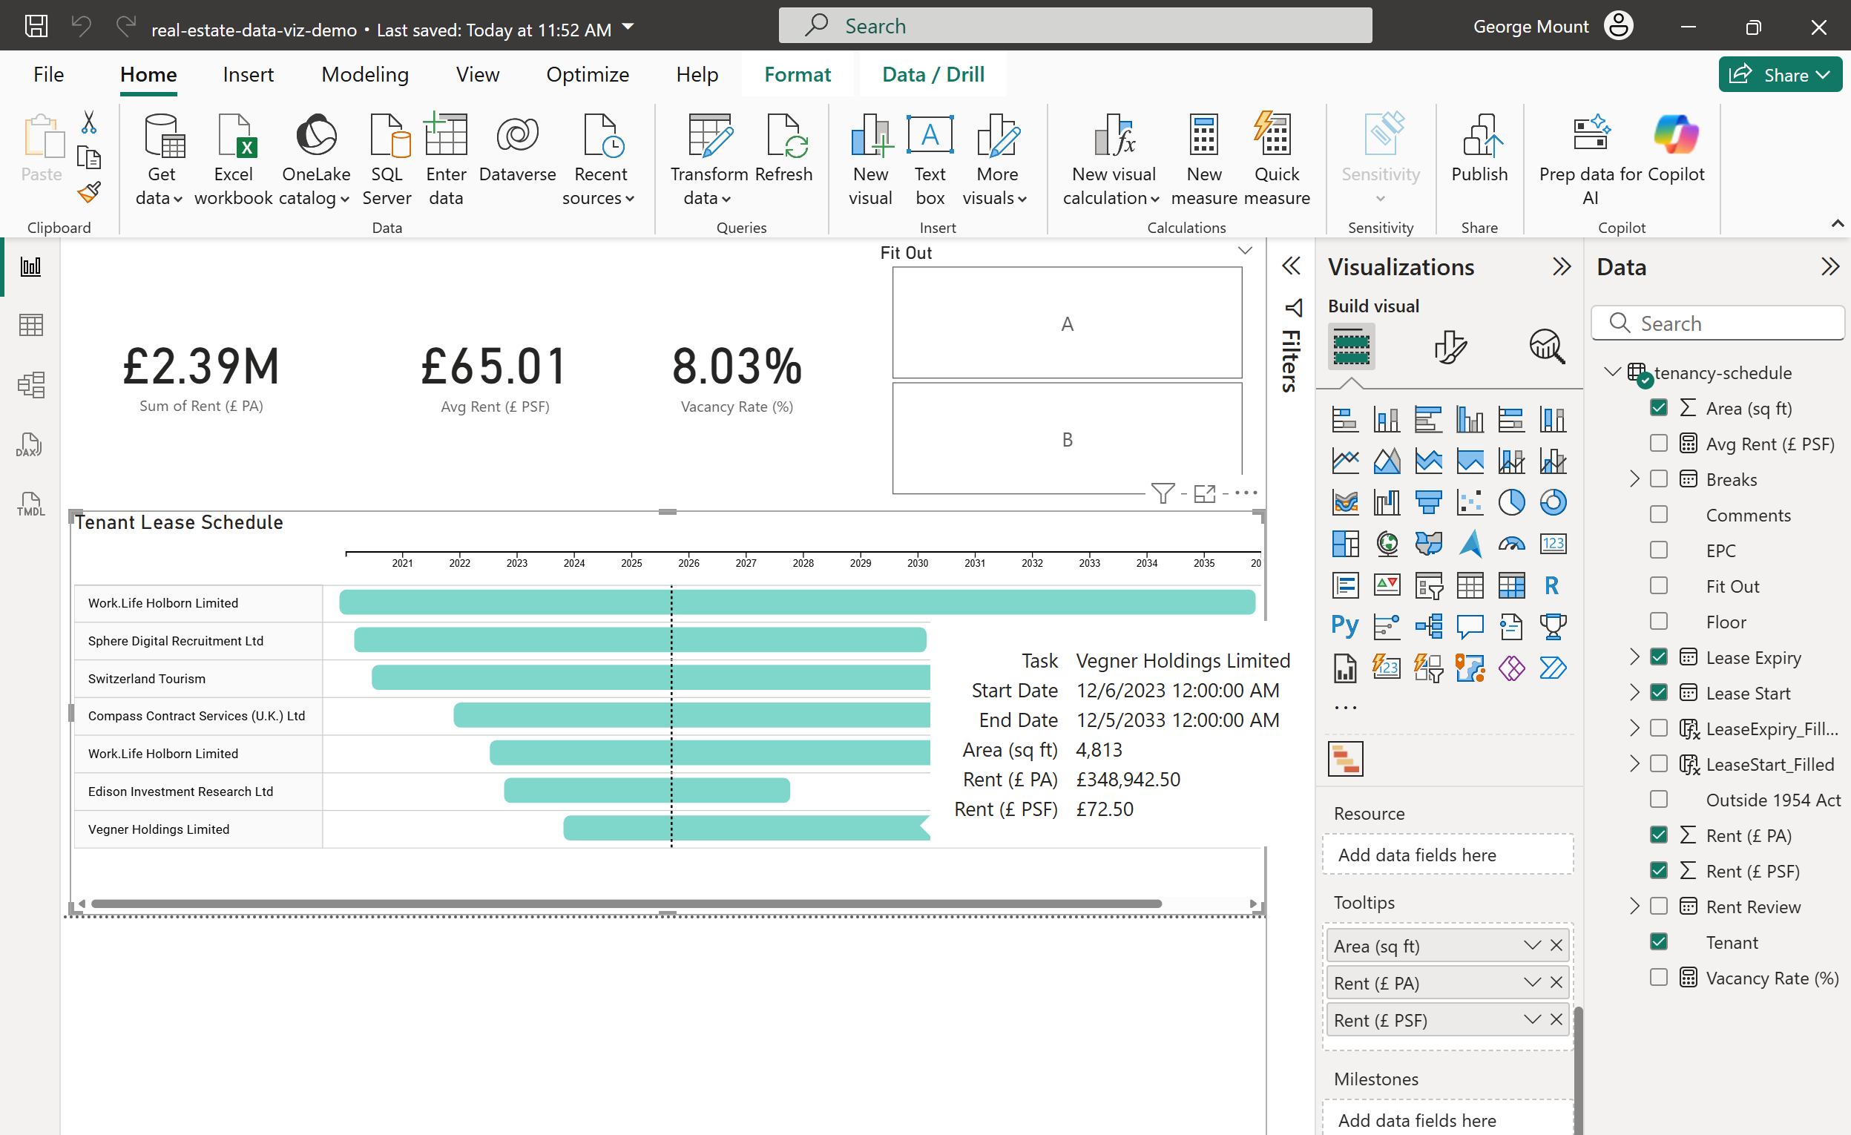Open Model view in left sidebar
The width and height of the screenshot is (1851, 1135).
pyautogui.click(x=30, y=384)
